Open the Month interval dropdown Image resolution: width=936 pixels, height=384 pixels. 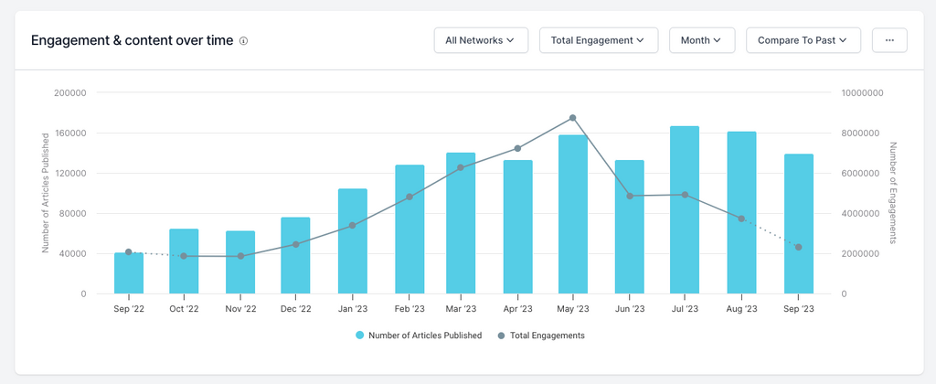tap(701, 40)
